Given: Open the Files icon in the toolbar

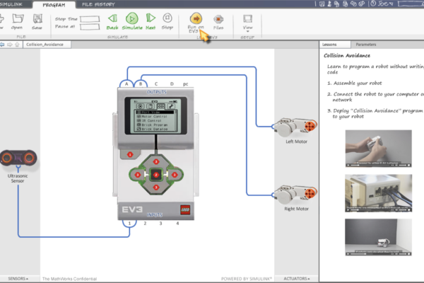Looking at the screenshot, I should 218,19.
